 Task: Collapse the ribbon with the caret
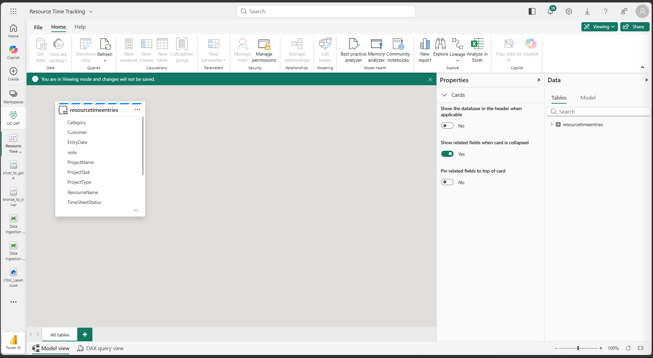click(x=642, y=68)
